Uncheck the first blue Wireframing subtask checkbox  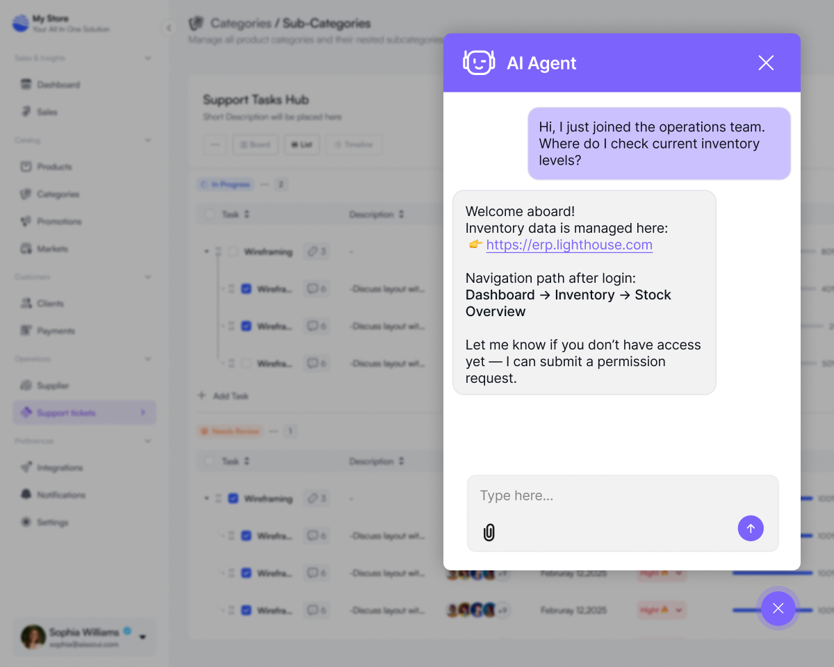point(245,288)
